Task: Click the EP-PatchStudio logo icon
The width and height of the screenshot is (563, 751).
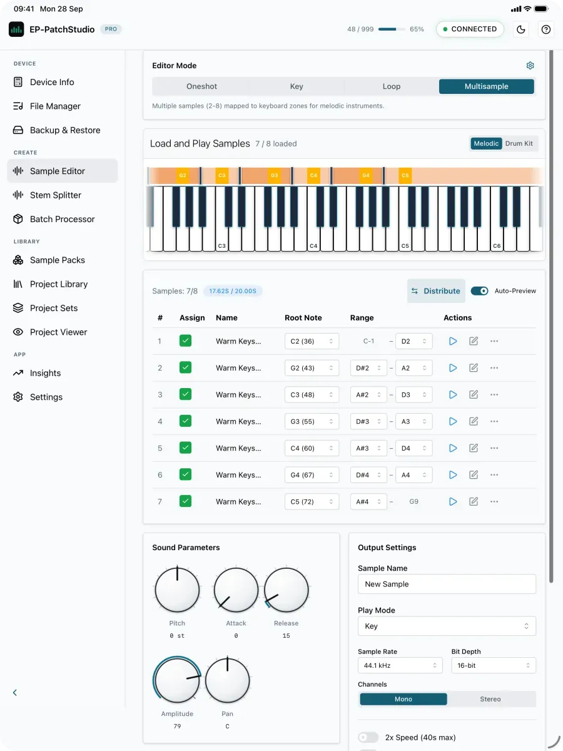Action: point(16,29)
